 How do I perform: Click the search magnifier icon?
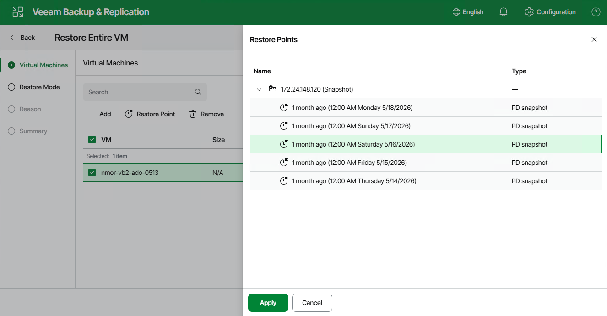(x=198, y=92)
